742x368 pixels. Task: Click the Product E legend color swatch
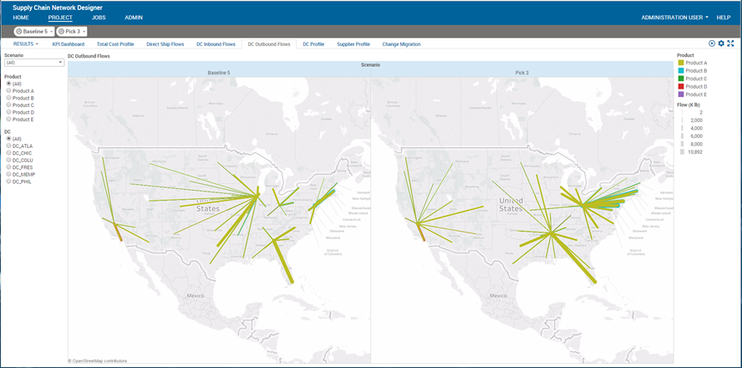coord(680,95)
